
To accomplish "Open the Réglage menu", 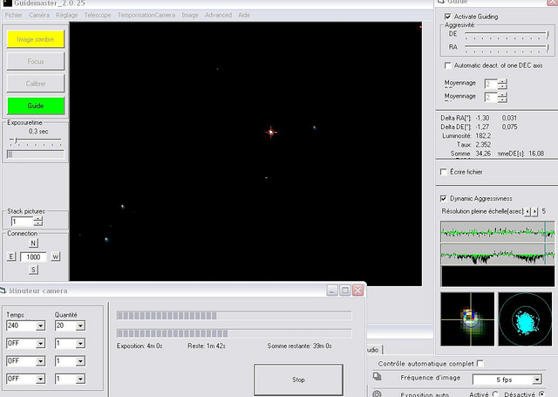I will (x=66, y=15).
